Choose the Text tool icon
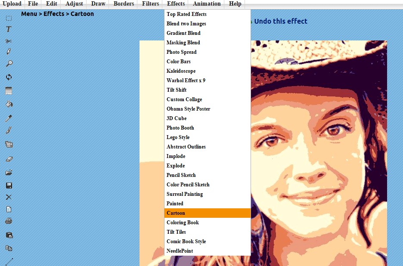Screen dimensions: 403x266 9,29
